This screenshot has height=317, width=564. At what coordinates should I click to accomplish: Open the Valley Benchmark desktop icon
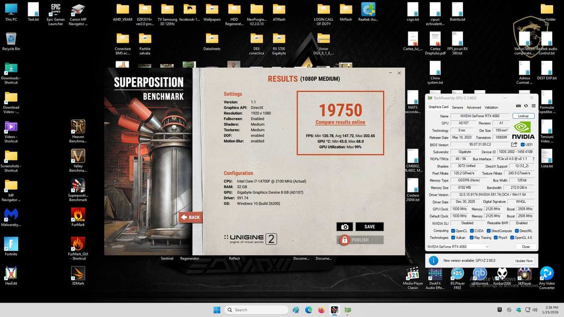(78, 160)
